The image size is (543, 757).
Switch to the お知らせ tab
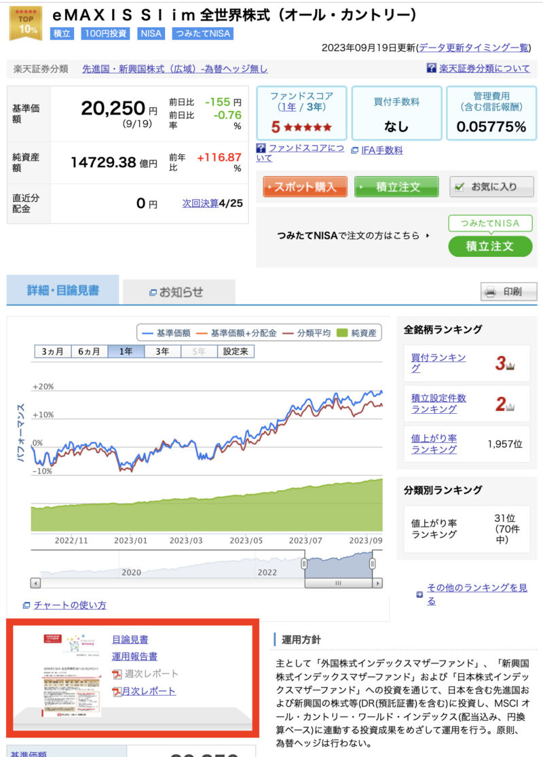pos(179,292)
